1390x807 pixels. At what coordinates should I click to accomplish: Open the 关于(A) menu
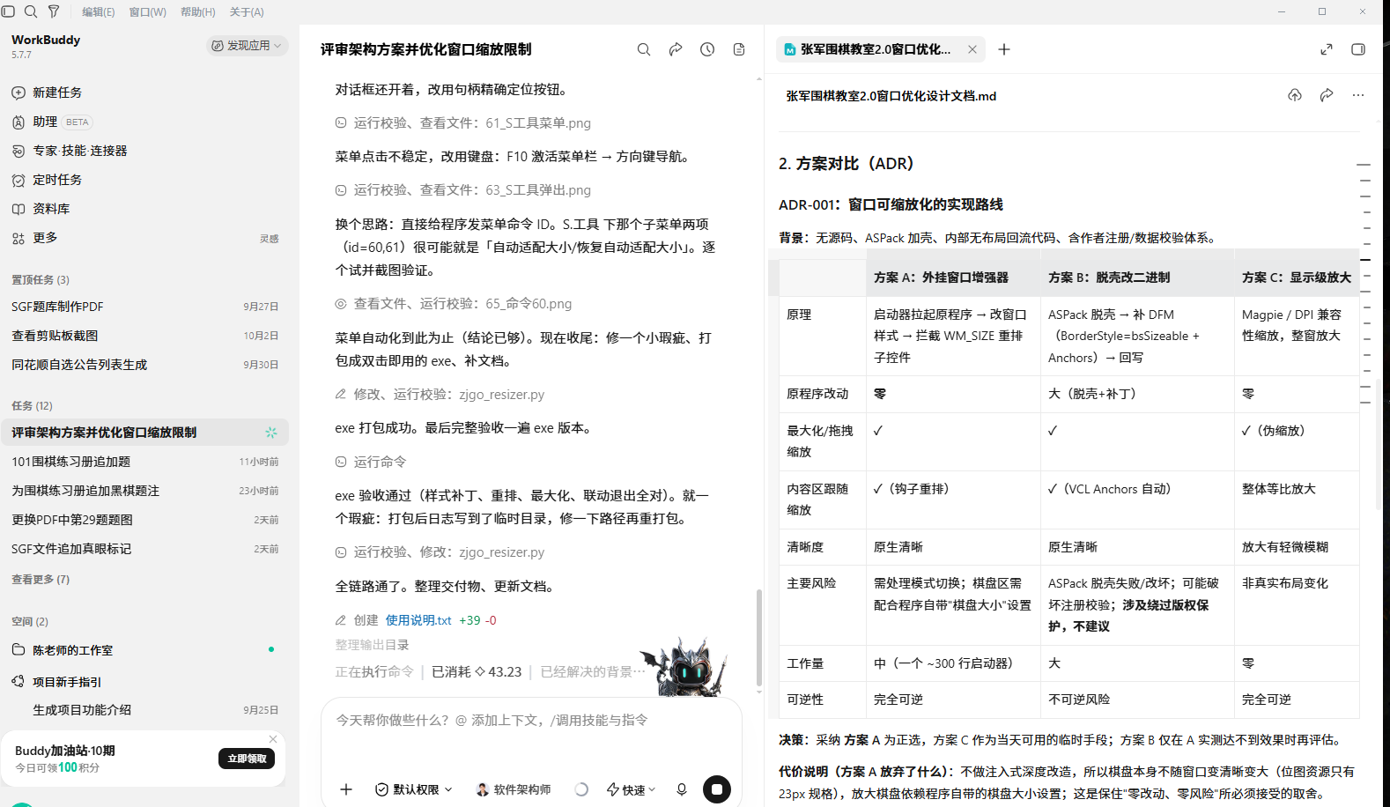pyautogui.click(x=247, y=12)
